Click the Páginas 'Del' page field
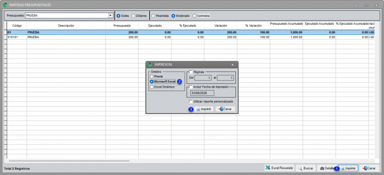 [x=203, y=78]
